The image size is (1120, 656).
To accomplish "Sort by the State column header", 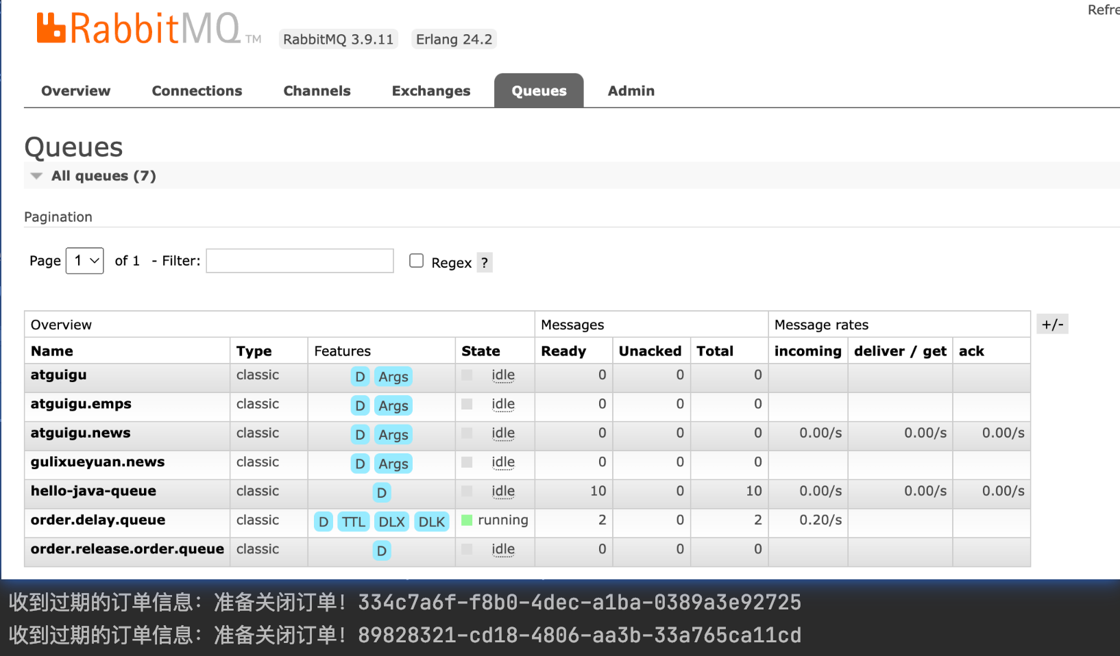I will point(480,351).
